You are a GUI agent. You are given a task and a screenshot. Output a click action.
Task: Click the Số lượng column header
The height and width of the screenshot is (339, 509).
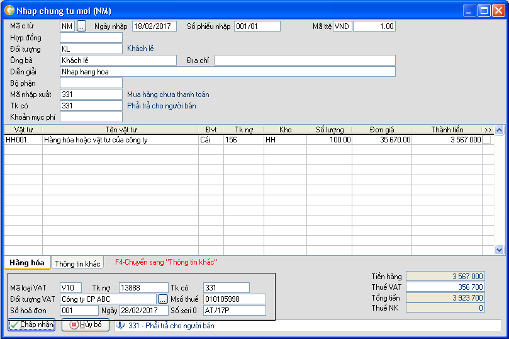coord(330,130)
